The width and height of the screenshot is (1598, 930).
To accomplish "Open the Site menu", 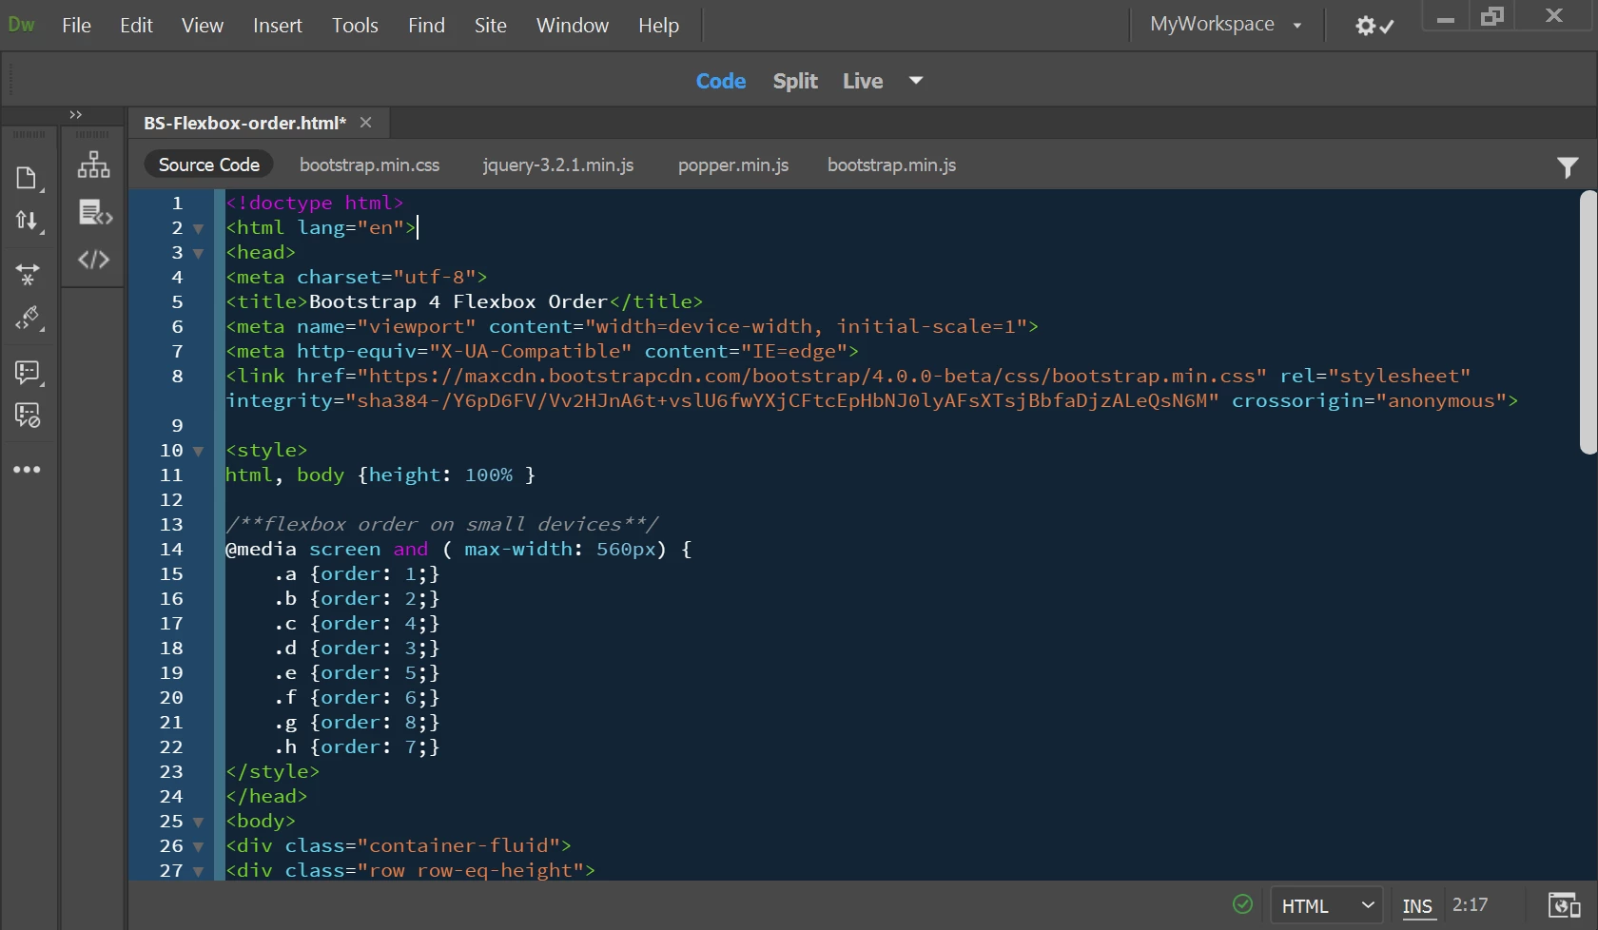I will tap(491, 26).
